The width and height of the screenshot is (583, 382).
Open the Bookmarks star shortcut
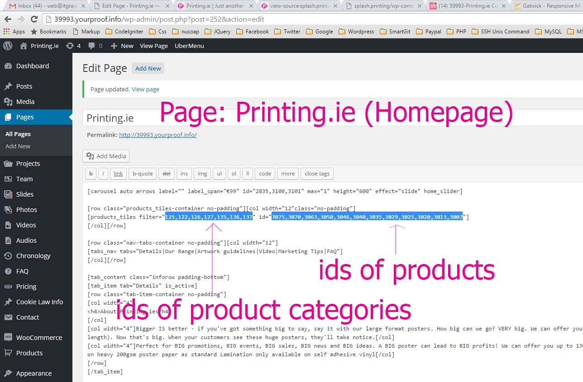coord(48,32)
